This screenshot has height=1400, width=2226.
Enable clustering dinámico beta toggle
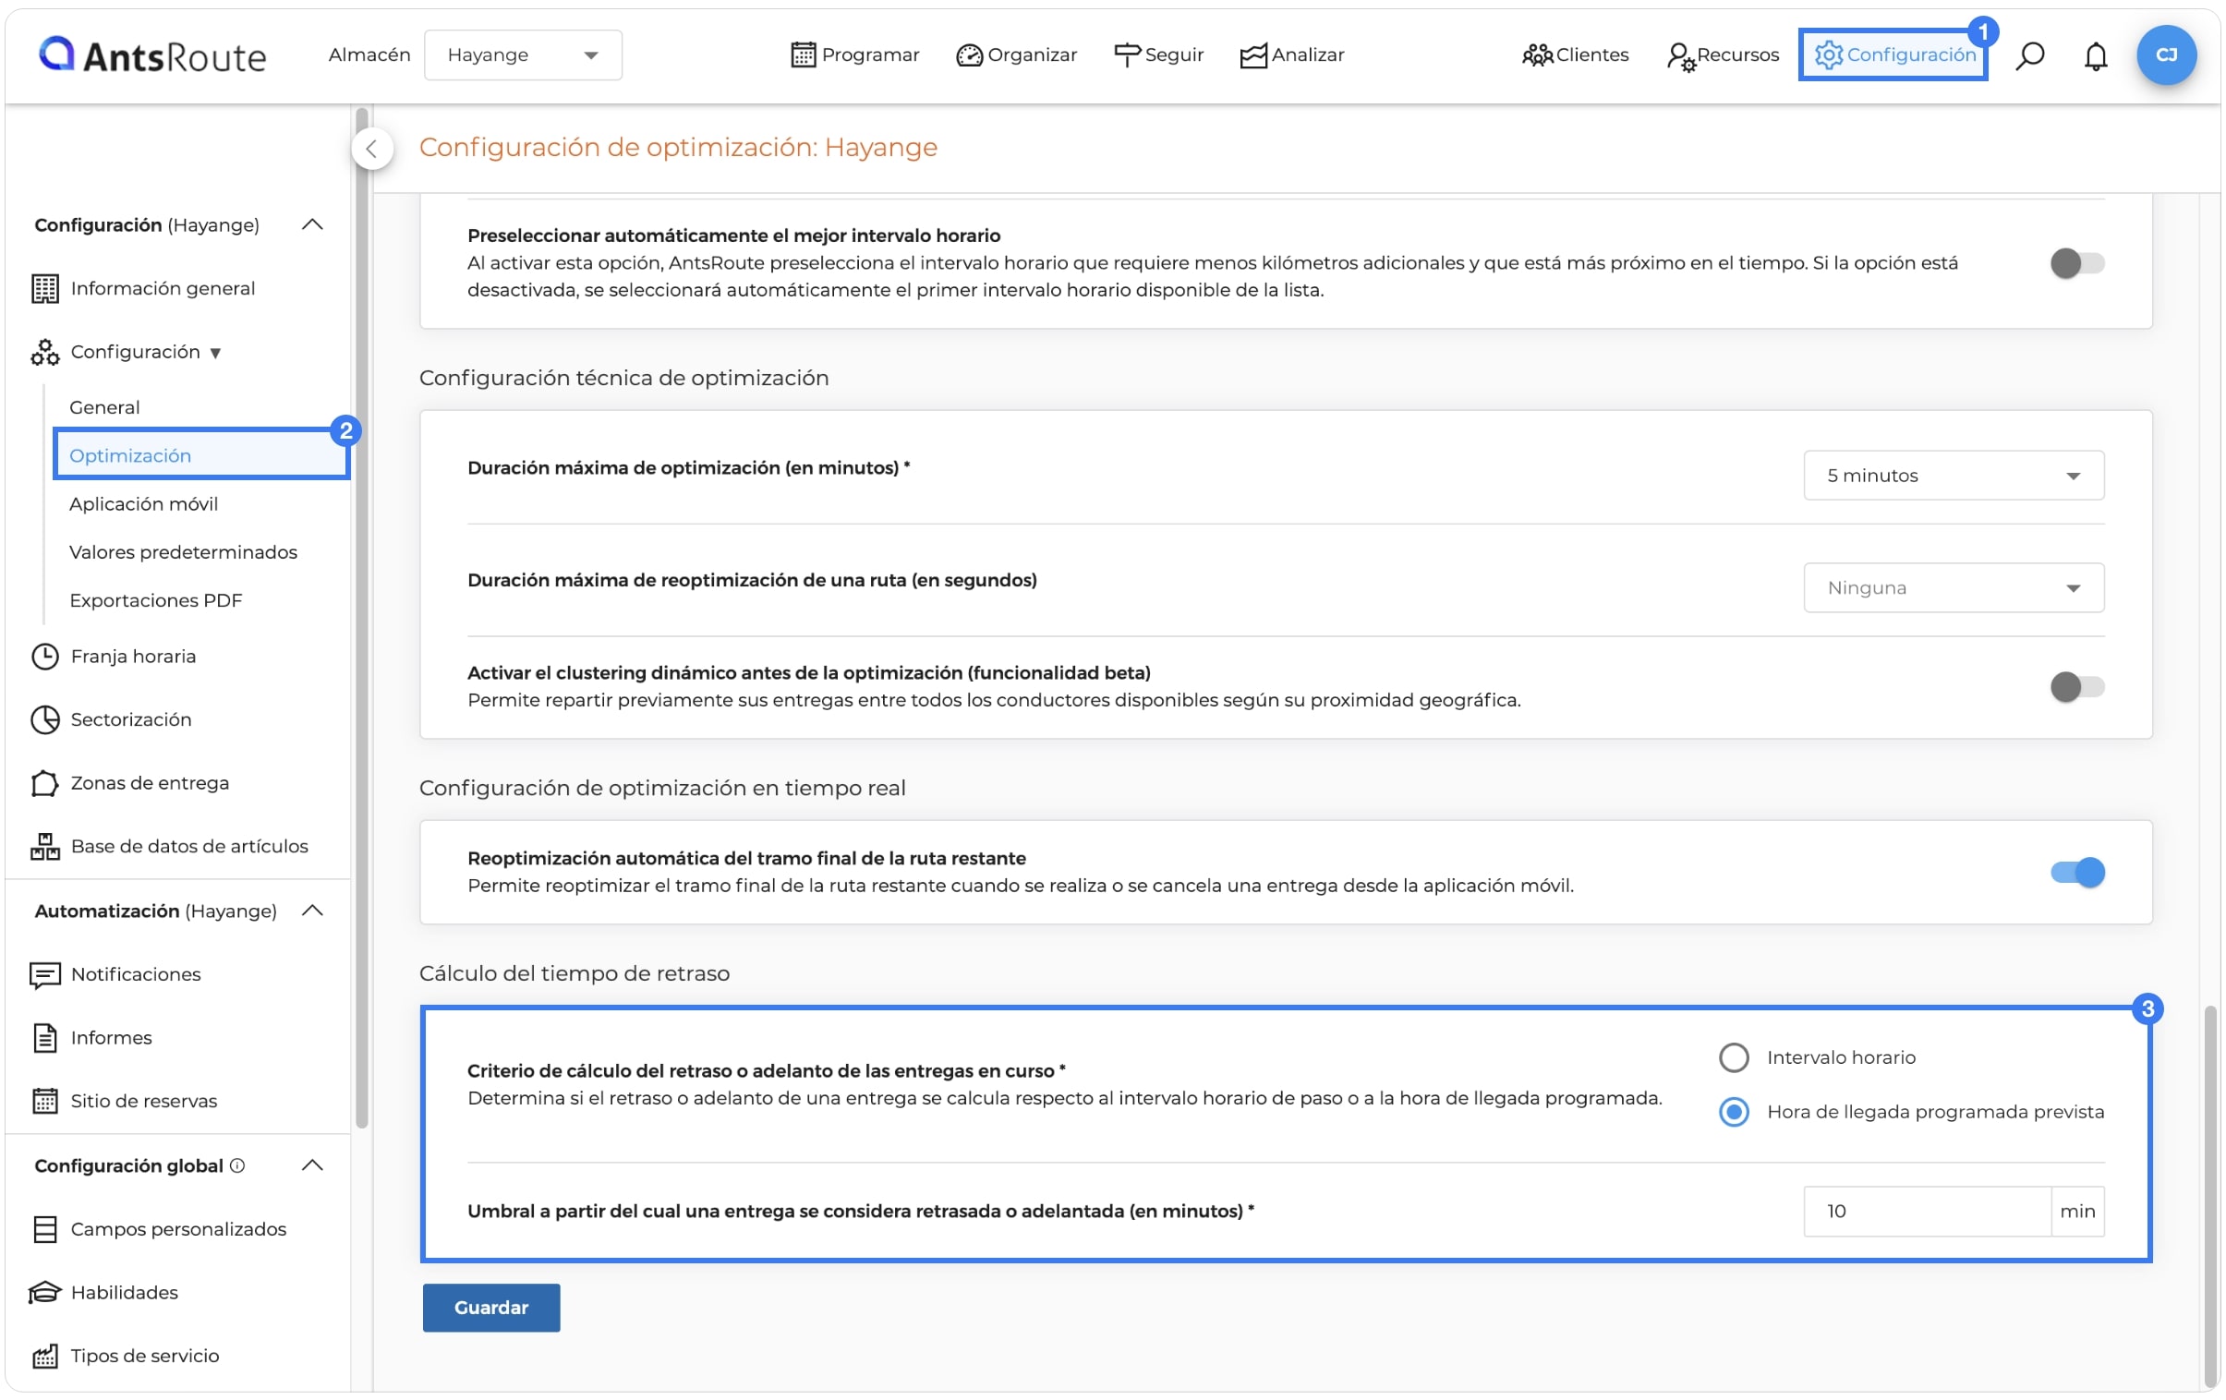[2076, 686]
